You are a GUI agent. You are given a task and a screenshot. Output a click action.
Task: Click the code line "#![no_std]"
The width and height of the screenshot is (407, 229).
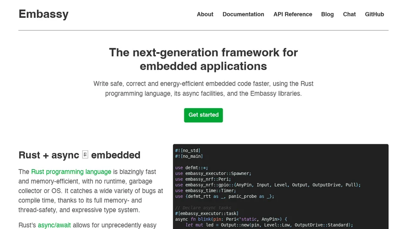pos(188,150)
